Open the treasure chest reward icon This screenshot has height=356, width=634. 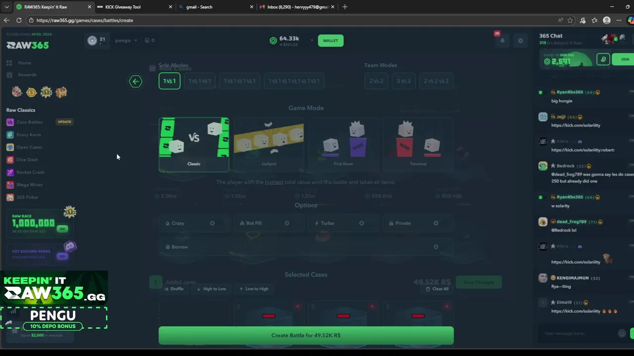coord(61,92)
